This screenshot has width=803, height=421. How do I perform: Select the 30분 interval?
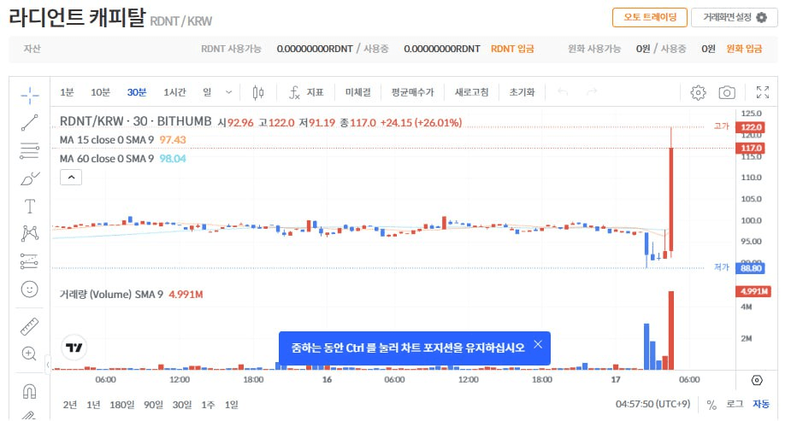pos(137,92)
